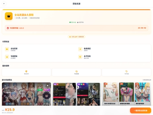
Task: Click the 全站资源永久获取 heading
Action: [24, 15]
